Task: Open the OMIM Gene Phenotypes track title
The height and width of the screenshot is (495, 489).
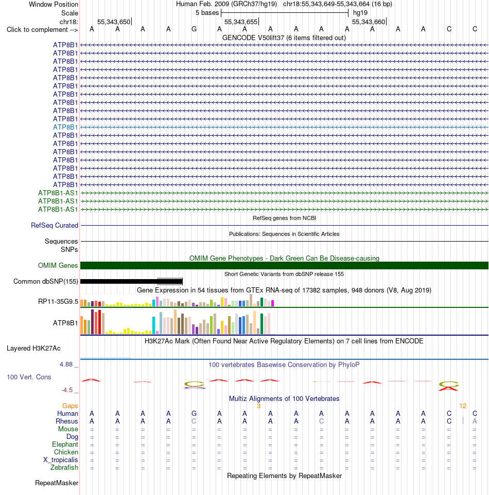Action: click(284, 258)
